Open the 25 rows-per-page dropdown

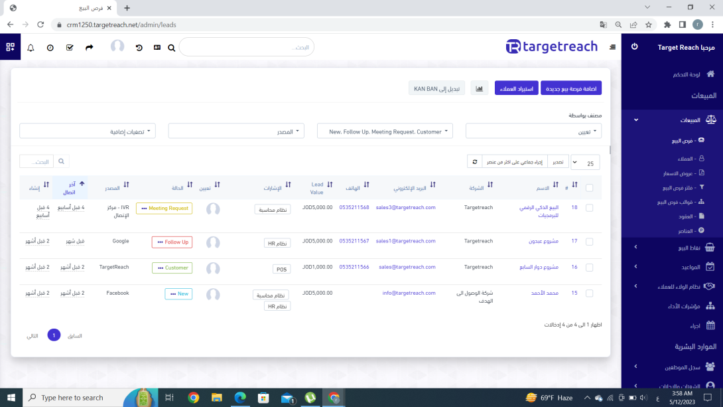pyautogui.click(x=585, y=162)
